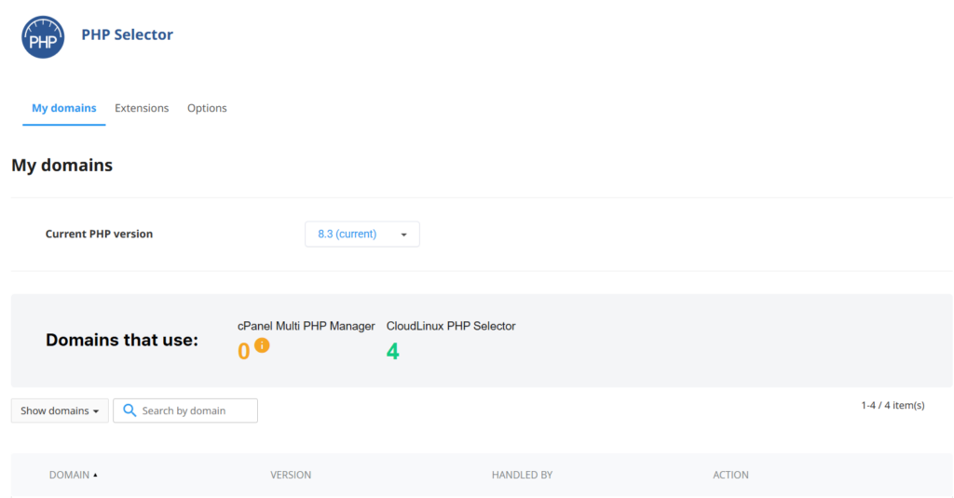Click the HANDLED BY column header

(522, 475)
